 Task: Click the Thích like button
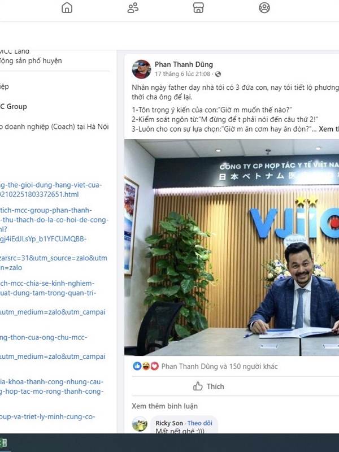pyautogui.click(x=208, y=386)
